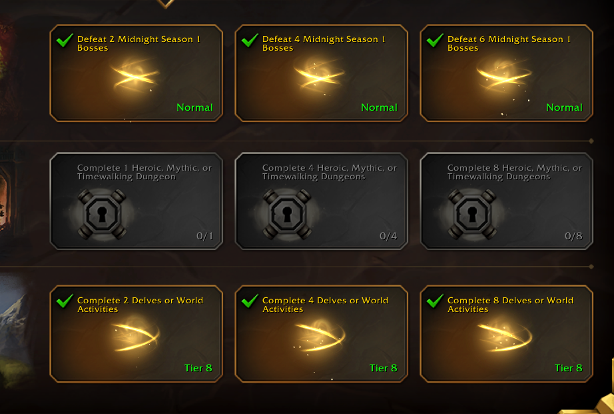Click the 0/1 dungeon progress counter
Screen dimensions: 614x414
pos(205,236)
